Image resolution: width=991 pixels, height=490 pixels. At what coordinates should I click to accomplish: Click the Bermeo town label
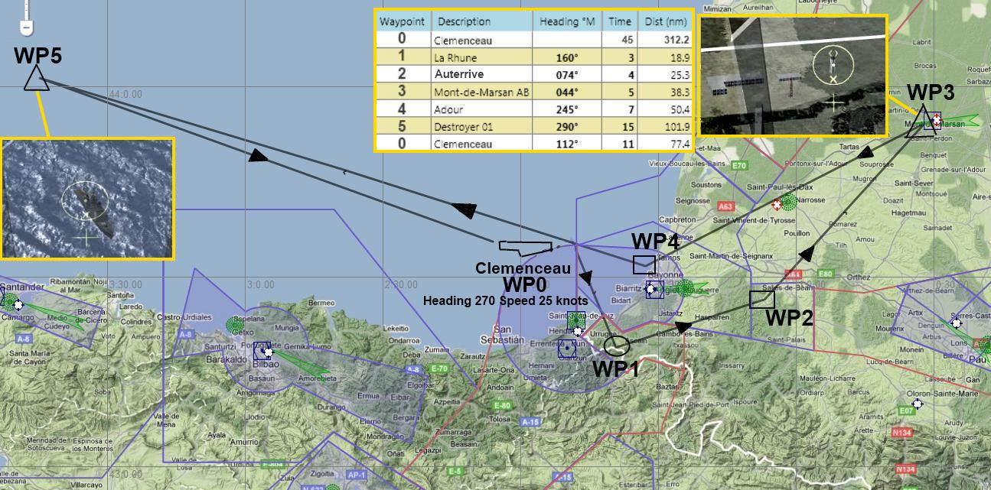pos(321,303)
